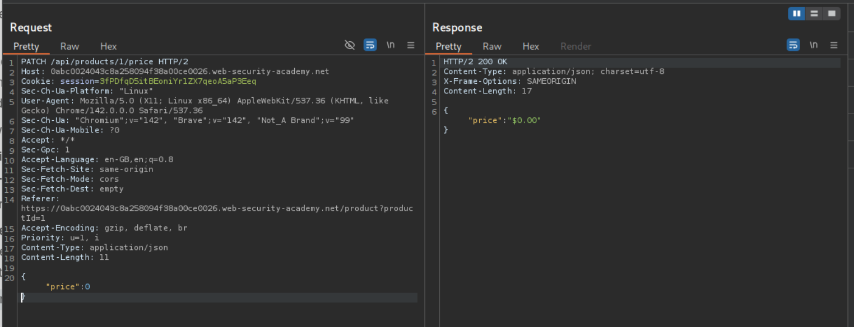The image size is (854, 327).
Task: Click the price value 0 in request body
Action: pyautogui.click(x=87, y=287)
